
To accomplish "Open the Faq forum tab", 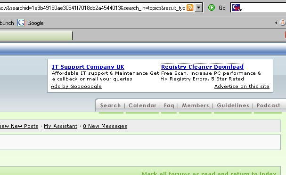I will (169, 105).
